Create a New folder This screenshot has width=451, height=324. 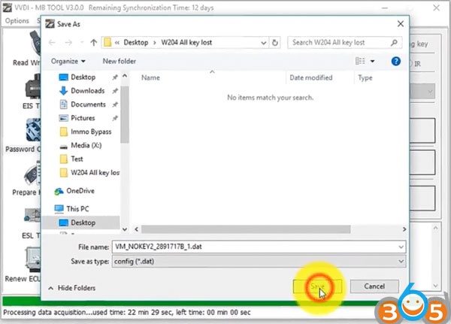click(120, 61)
